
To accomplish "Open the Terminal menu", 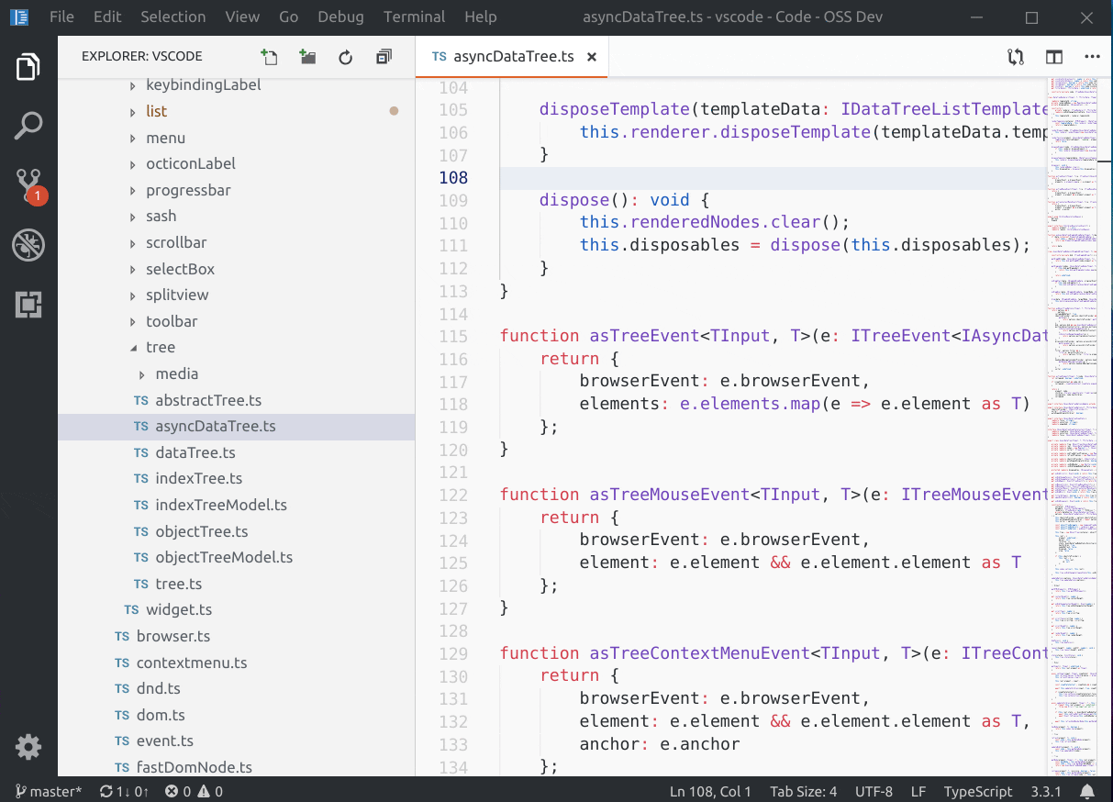I will (414, 17).
